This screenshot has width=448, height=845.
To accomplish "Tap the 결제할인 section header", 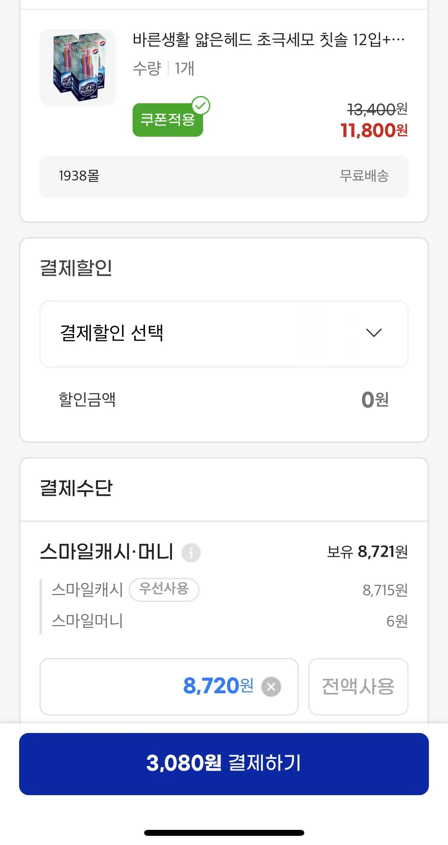I will [76, 268].
